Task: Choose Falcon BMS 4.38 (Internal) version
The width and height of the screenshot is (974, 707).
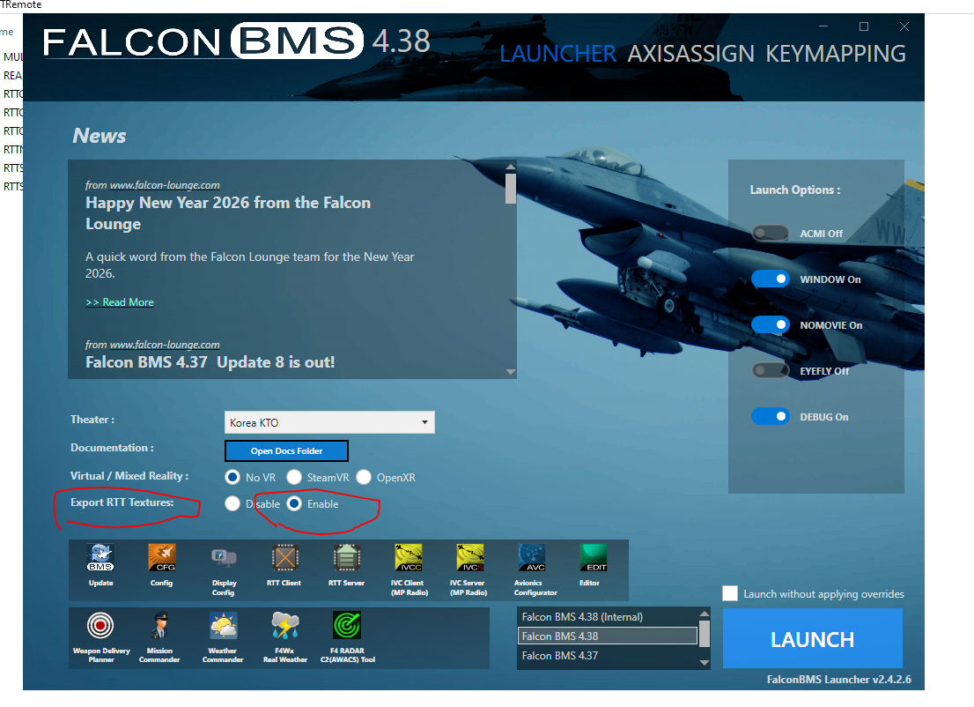Action: coord(607,617)
